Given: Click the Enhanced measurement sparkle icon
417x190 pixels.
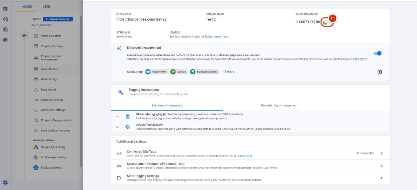Looking at the screenshot, I should [119, 48].
